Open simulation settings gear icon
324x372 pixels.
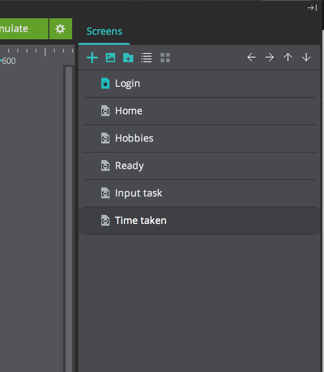pos(60,29)
